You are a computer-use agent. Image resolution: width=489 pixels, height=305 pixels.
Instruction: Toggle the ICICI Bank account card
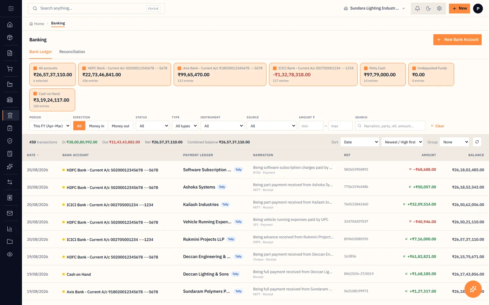313,74
